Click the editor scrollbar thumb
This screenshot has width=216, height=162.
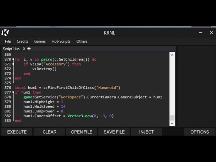tap(172, 118)
